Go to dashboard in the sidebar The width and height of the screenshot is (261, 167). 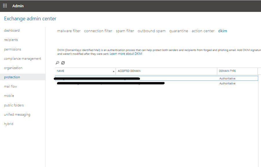[x=12, y=30]
